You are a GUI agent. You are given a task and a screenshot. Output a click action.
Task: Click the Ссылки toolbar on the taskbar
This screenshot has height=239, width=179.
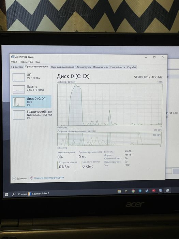click(x=22, y=194)
